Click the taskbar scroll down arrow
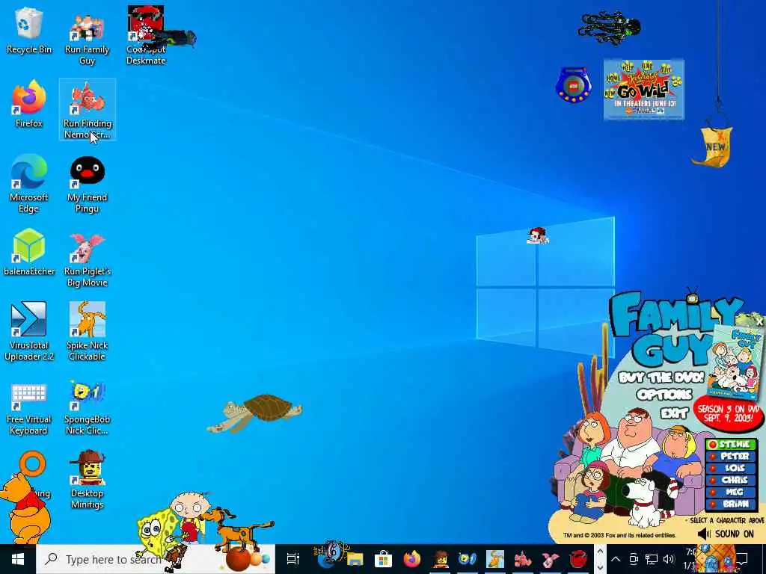Screen dimensions: 766x574 tap(600, 567)
